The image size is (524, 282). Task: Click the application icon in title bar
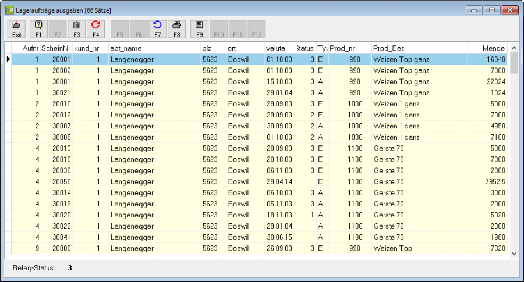click(9, 10)
